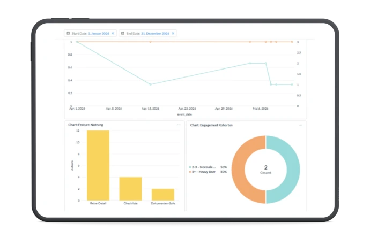Viewport: 370px width, 246px height.
Task: Clear the End Date filter with its X
Action: [173, 34]
